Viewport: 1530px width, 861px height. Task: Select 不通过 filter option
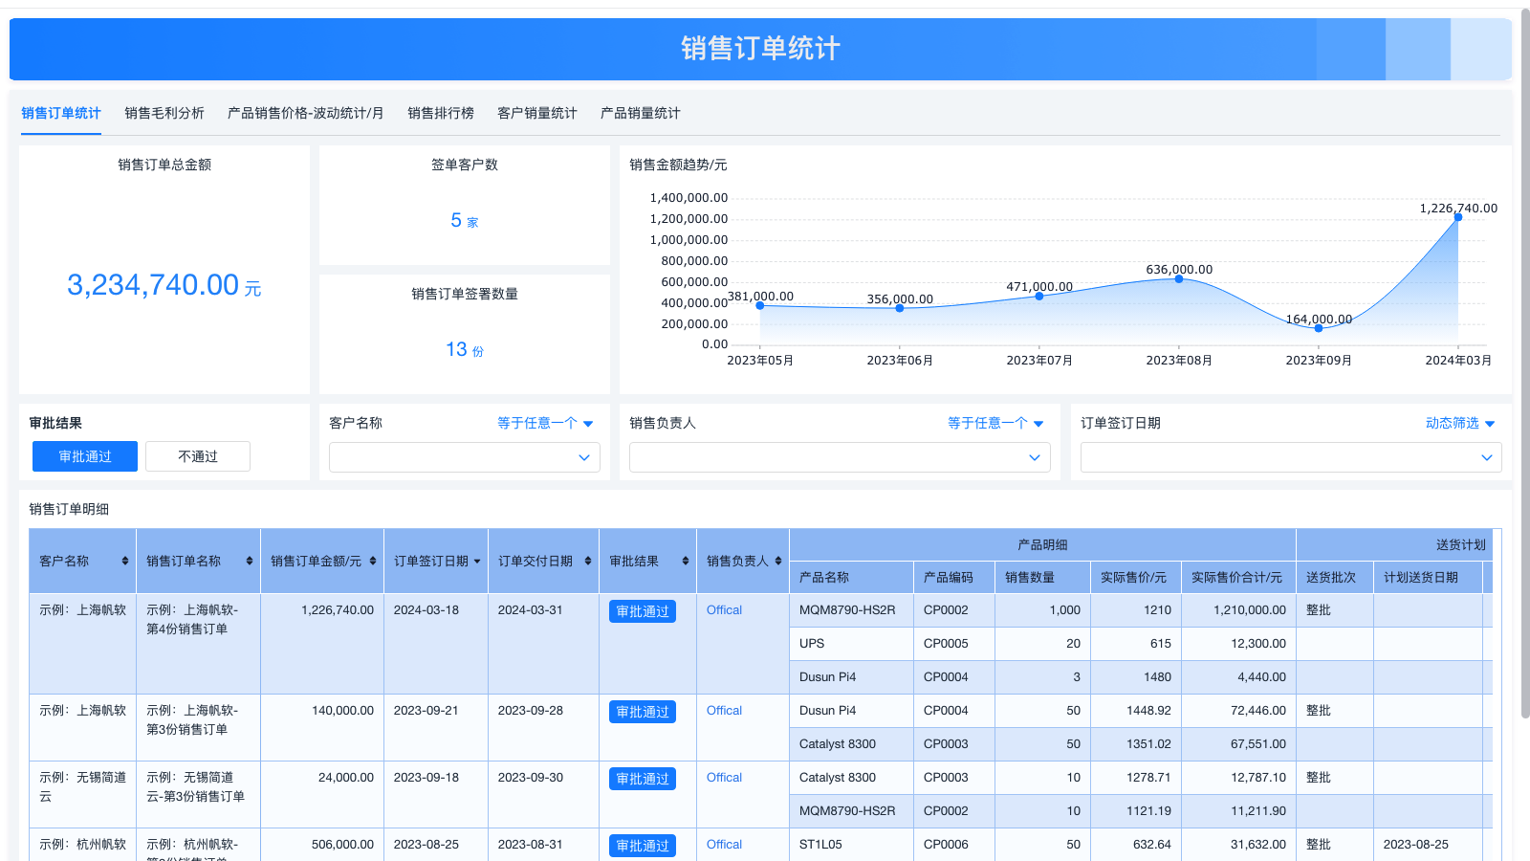(x=198, y=456)
